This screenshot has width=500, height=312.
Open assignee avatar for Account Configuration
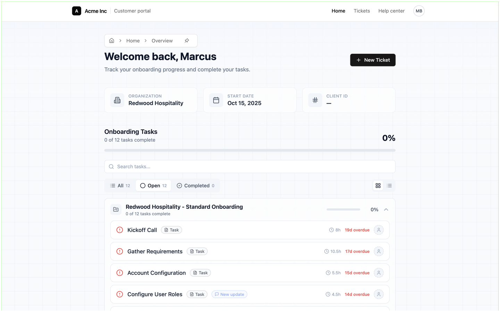point(378,273)
